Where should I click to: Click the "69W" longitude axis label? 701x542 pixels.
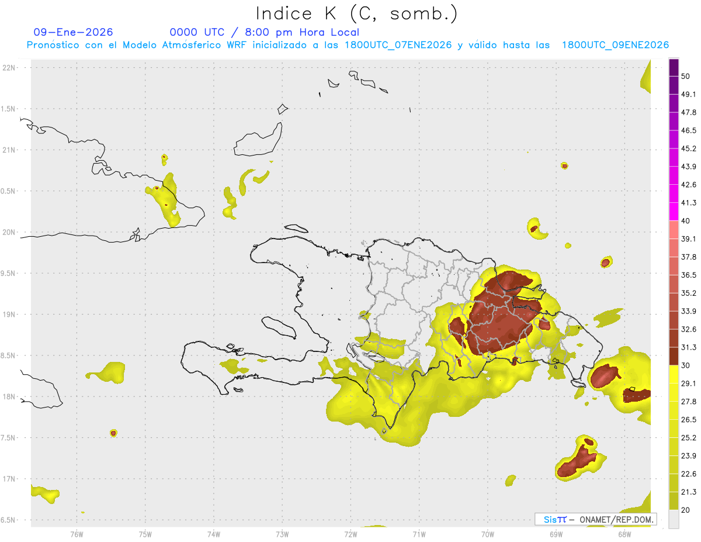(556, 534)
